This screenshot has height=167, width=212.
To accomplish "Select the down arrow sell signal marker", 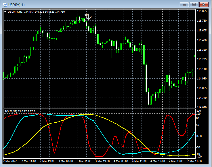I will 89,17.
